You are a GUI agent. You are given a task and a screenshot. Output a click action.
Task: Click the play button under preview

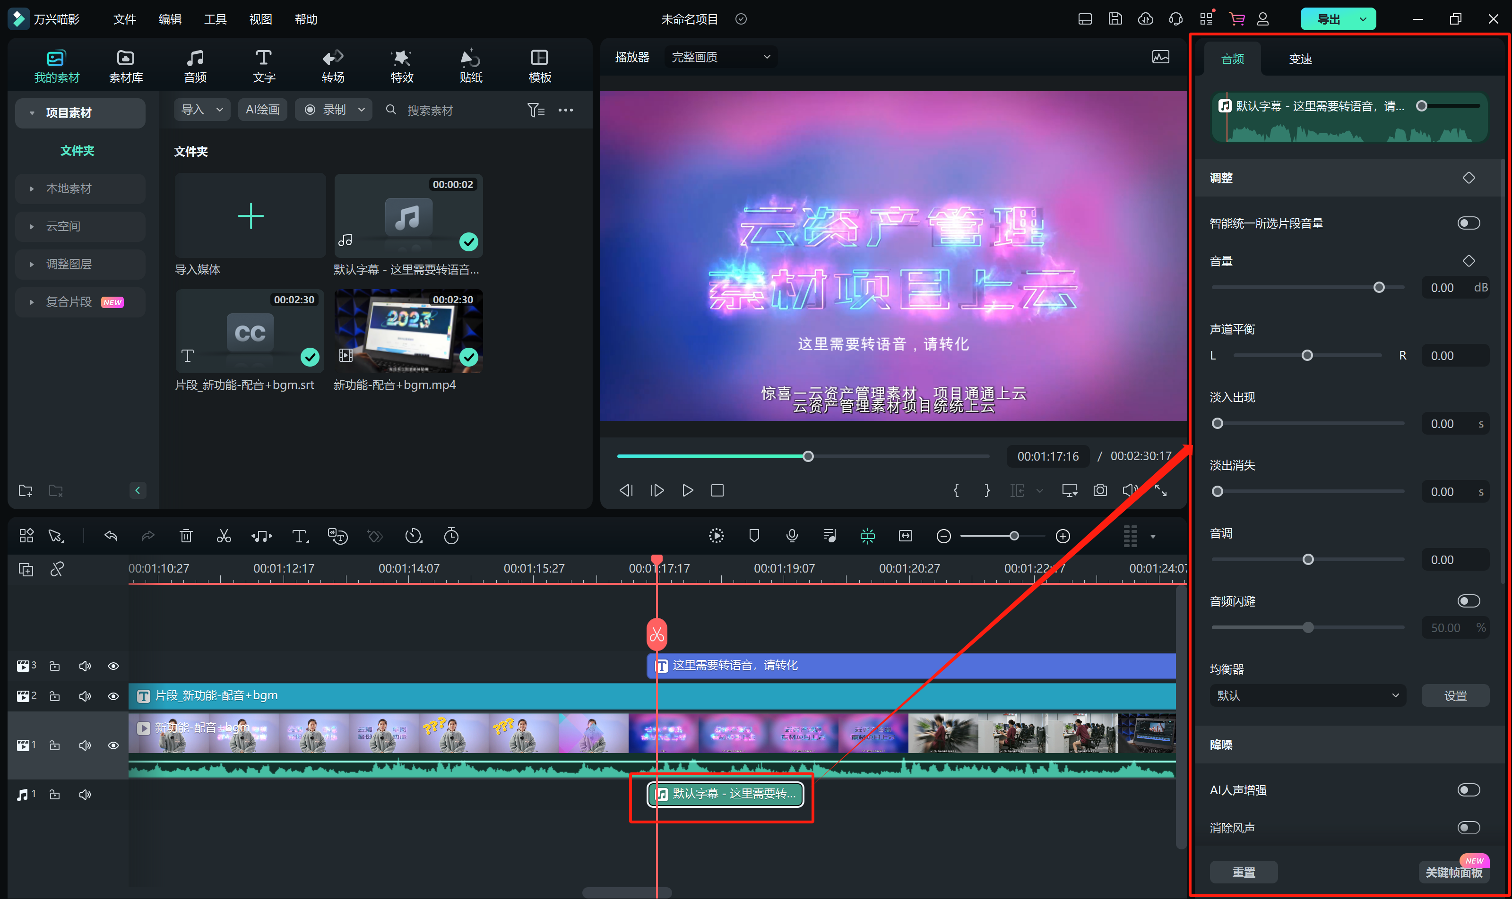pos(687,490)
